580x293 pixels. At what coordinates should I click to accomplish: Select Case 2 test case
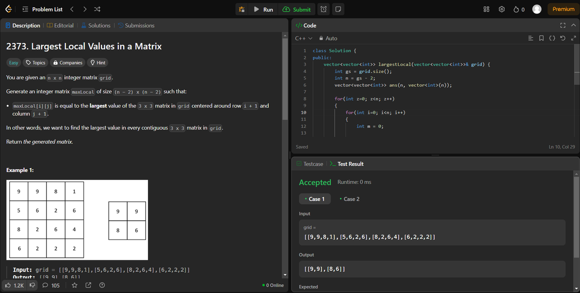(x=349, y=198)
